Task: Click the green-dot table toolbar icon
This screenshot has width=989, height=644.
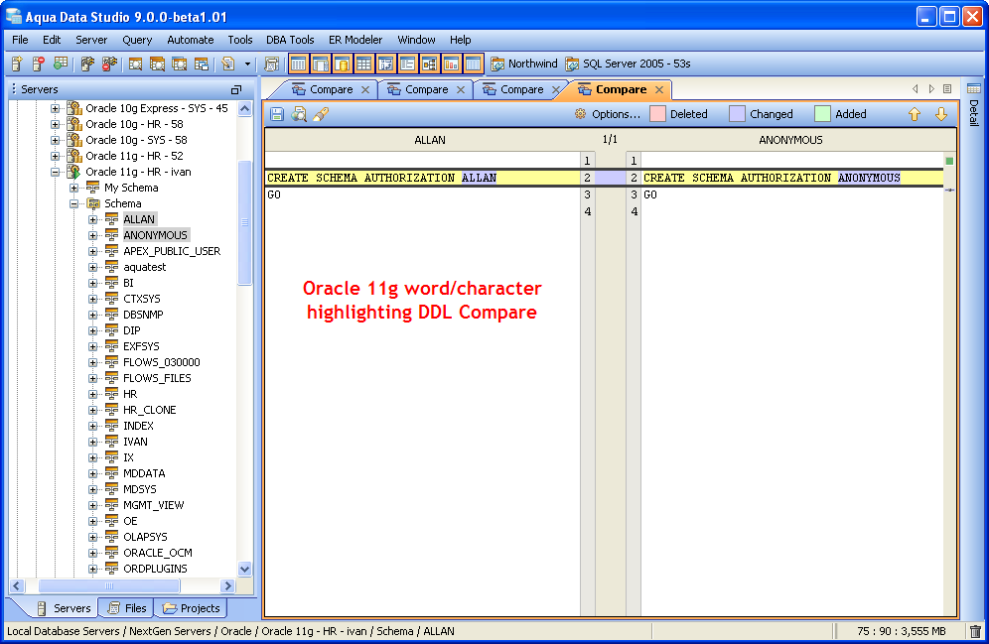Action: pyautogui.click(x=61, y=64)
